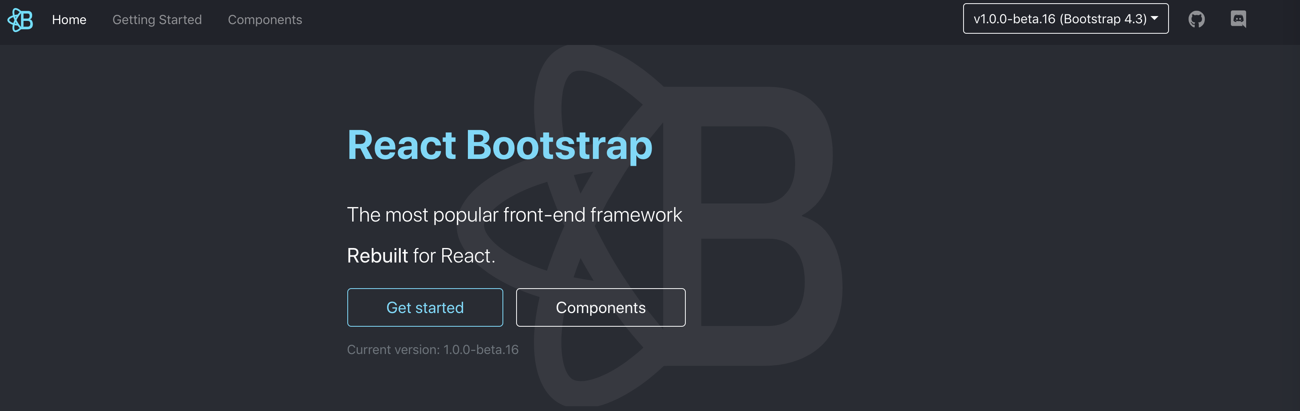
Task: Open Components in the top navbar
Action: pyautogui.click(x=265, y=20)
